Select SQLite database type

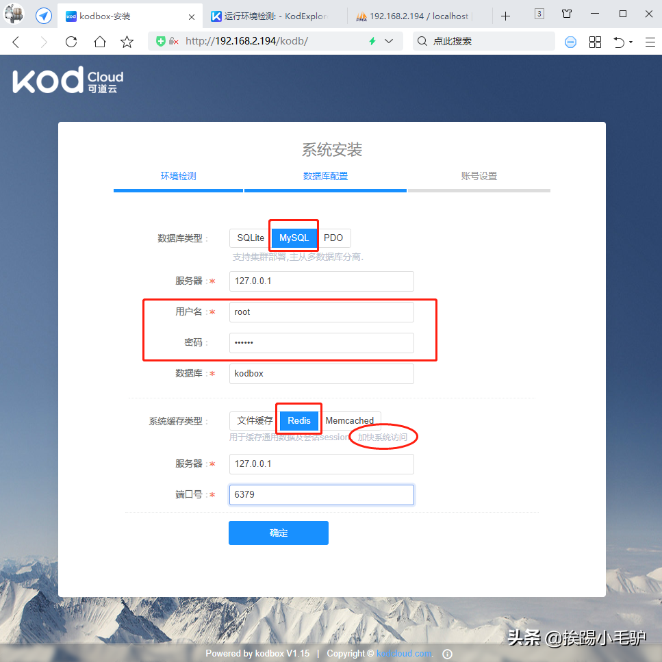(251, 238)
